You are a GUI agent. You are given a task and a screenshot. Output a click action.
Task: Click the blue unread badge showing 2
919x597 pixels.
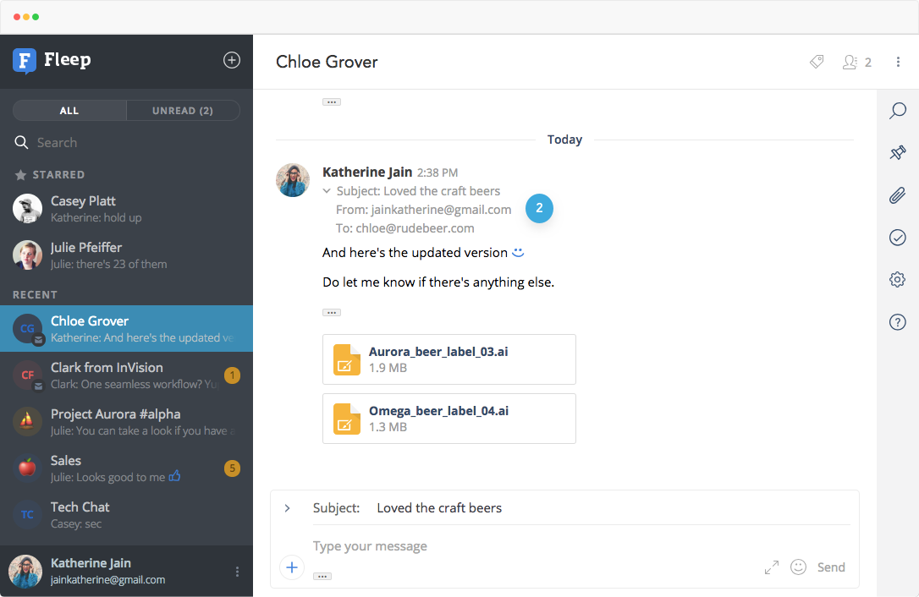coord(539,208)
